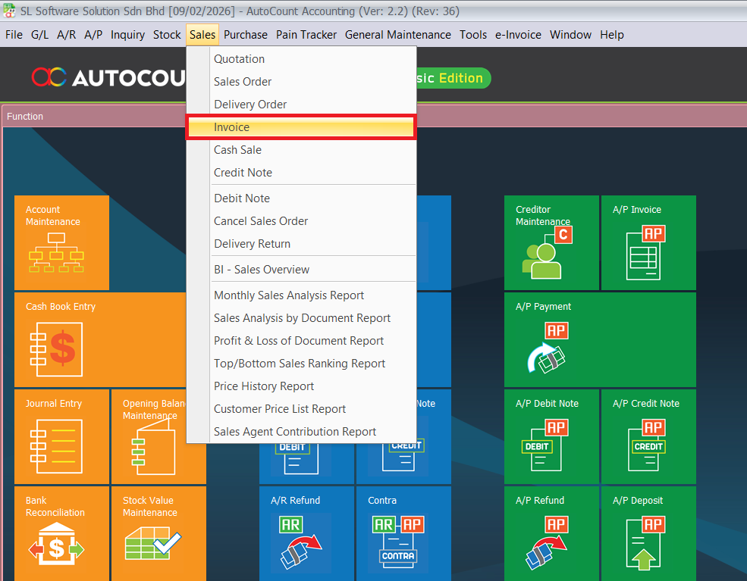Open the A/P Payment tile
Viewport: 747px width, 581px height.
pyautogui.click(x=599, y=339)
